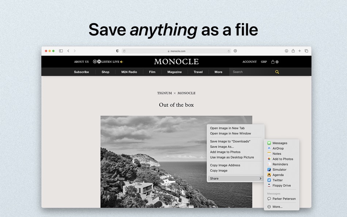Show the tab overview icon
Screen dimensions: 347x217
coord(306,51)
